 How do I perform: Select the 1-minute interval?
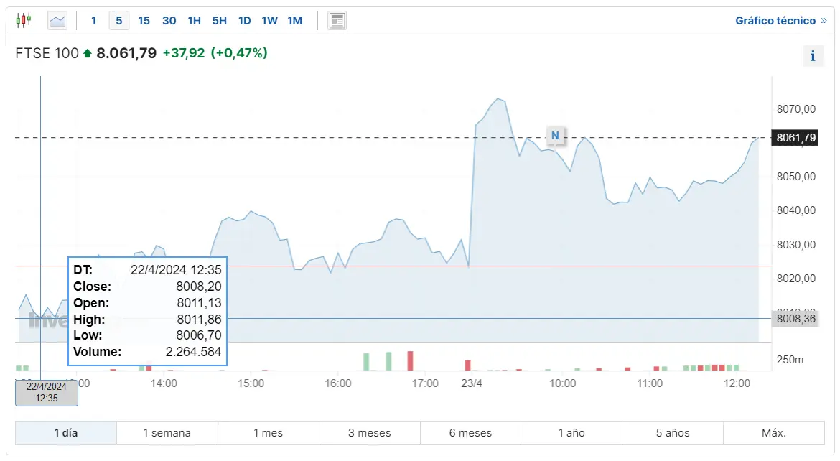coord(93,20)
